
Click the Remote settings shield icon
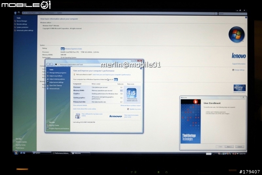coord(15,24)
